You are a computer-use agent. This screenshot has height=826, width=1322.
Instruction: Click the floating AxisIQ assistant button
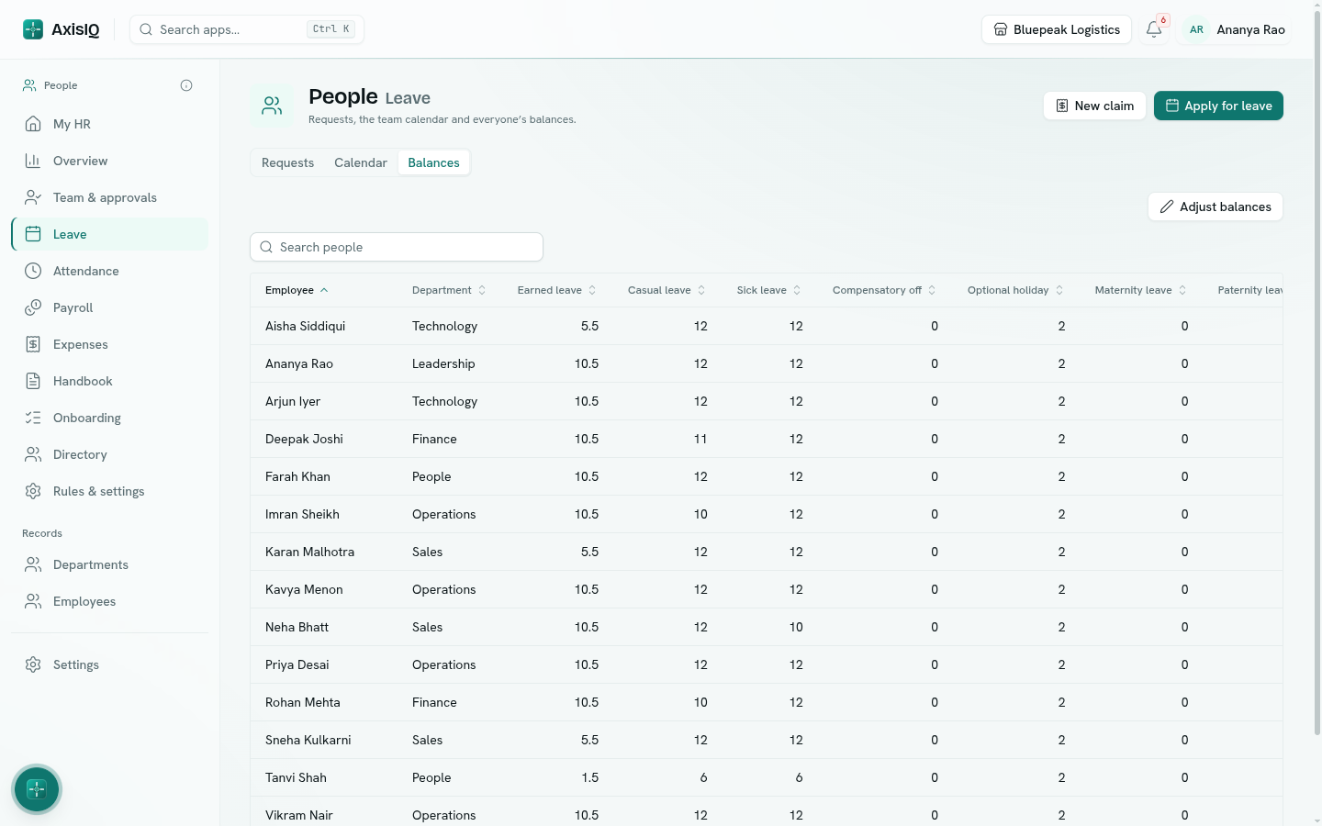point(37,789)
